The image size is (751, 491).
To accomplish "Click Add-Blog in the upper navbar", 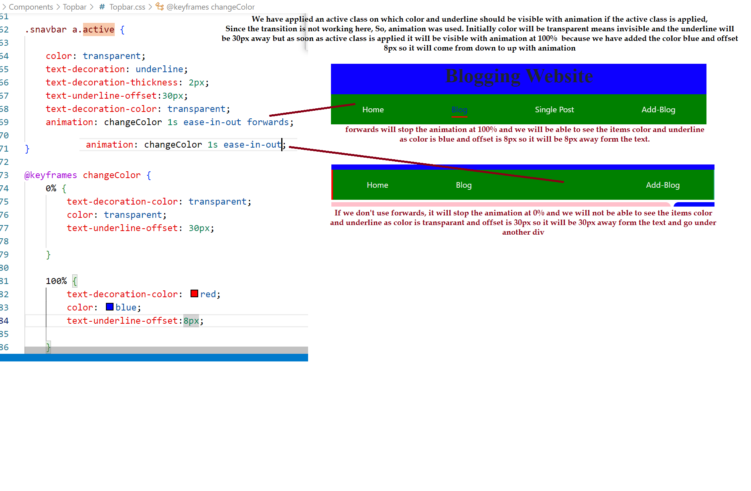I will click(x=658, y=110).
